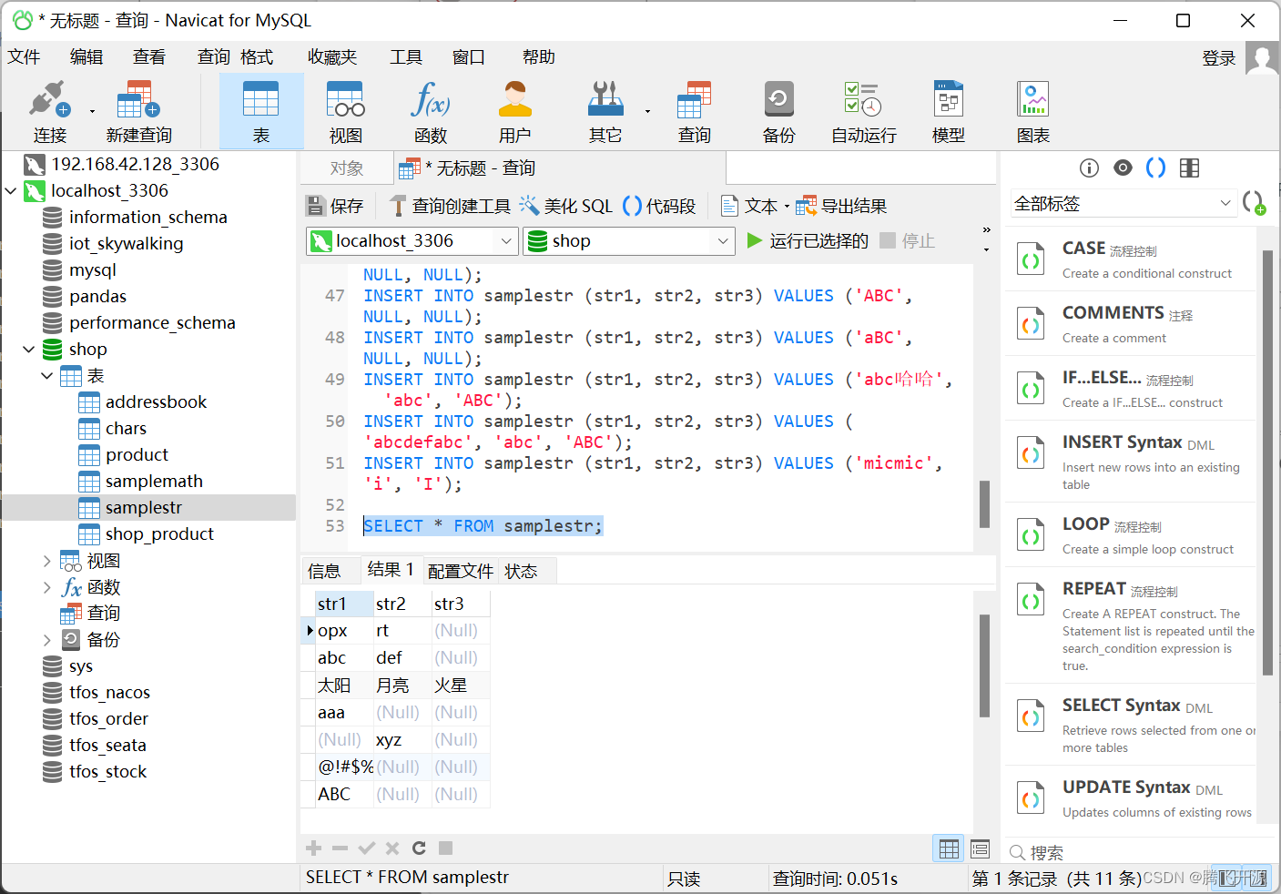The width and height of the screenshot is (1281, 894).
Task: Open the 函数 function toolbar icon
Action: (x=431, y=111)
